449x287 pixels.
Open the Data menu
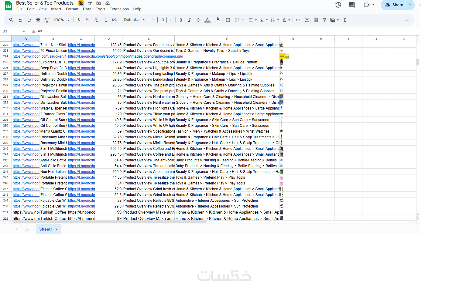point(87,9)
